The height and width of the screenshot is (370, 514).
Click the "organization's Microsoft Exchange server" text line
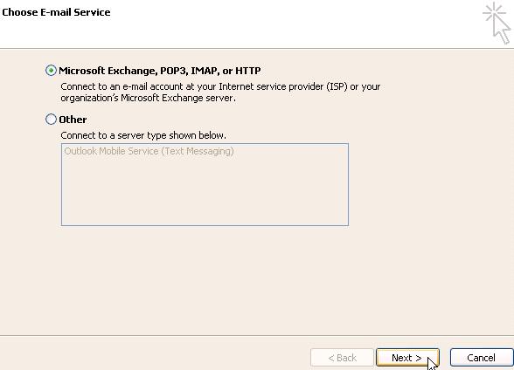(x=149, y=98)
